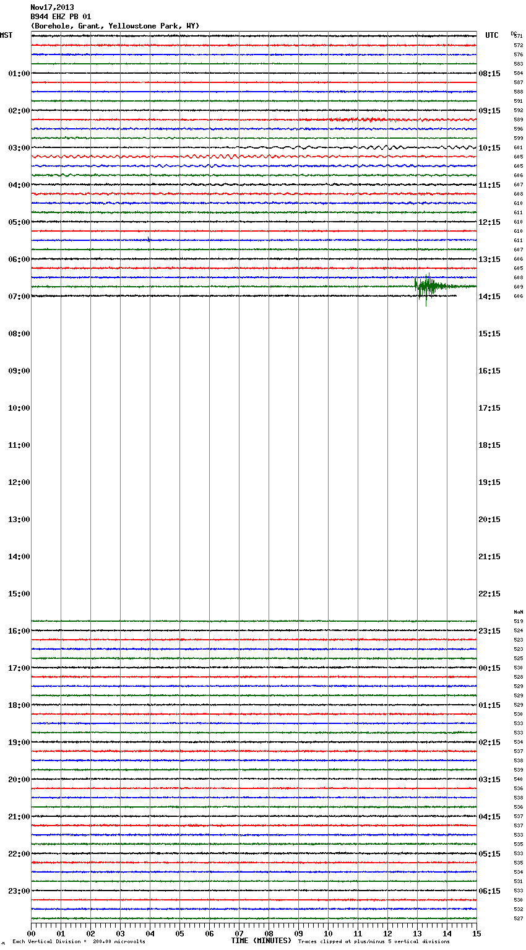
Task: Click the NaN value in DC column
Action: (x=519, y=612)
